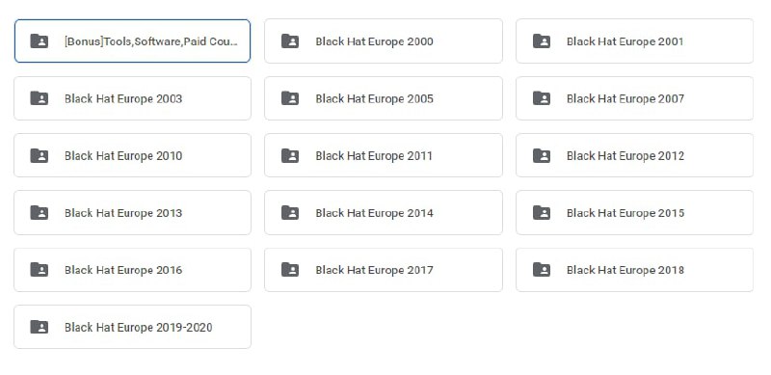This screenshot has width=771, height=375.
Task: Select the Black Hat Europe 2016 folder label
Action: [123, 270]
